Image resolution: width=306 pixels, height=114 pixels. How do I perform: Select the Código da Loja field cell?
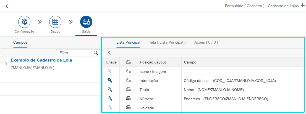[x=230, y=81]
